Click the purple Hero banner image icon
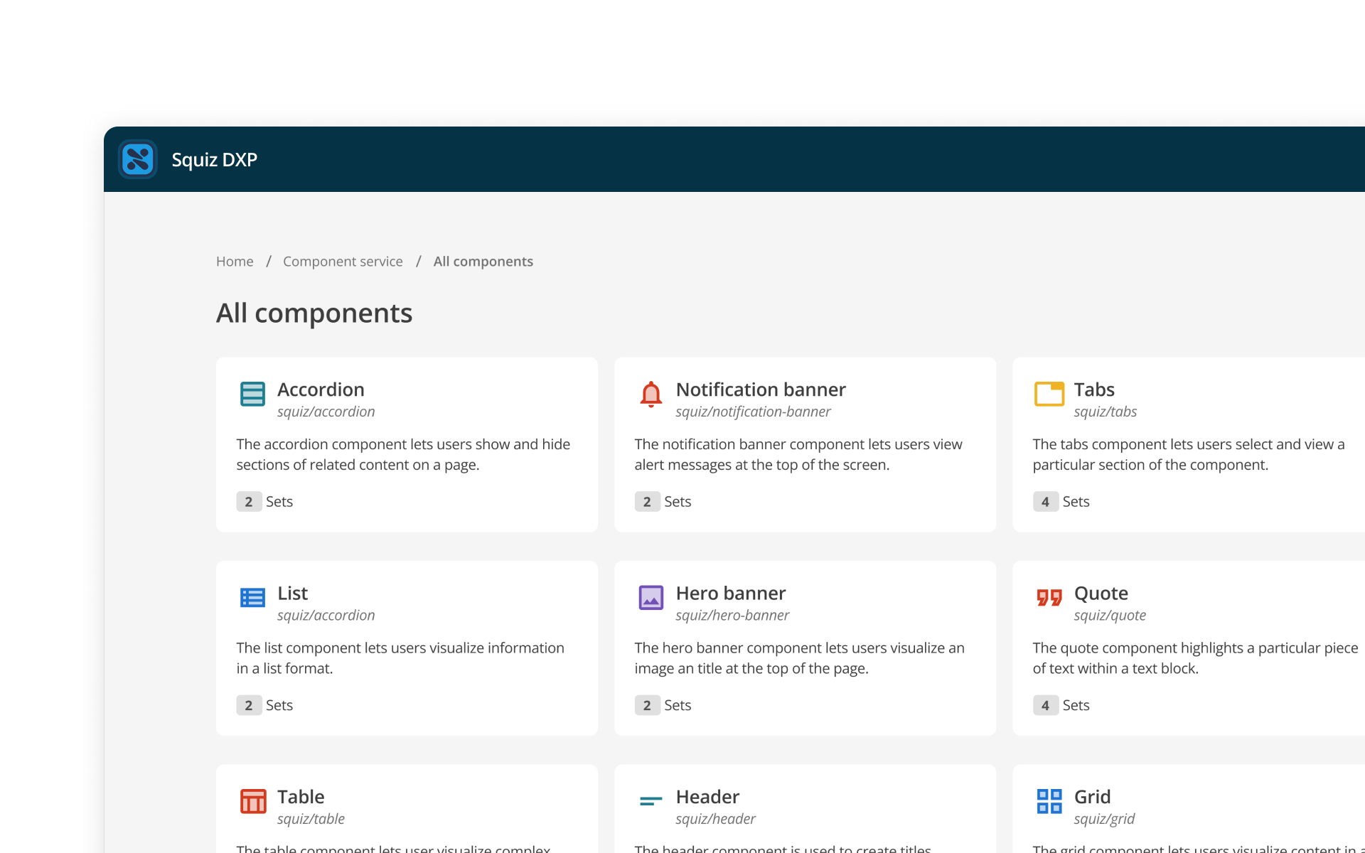 [x=651, y=598]
